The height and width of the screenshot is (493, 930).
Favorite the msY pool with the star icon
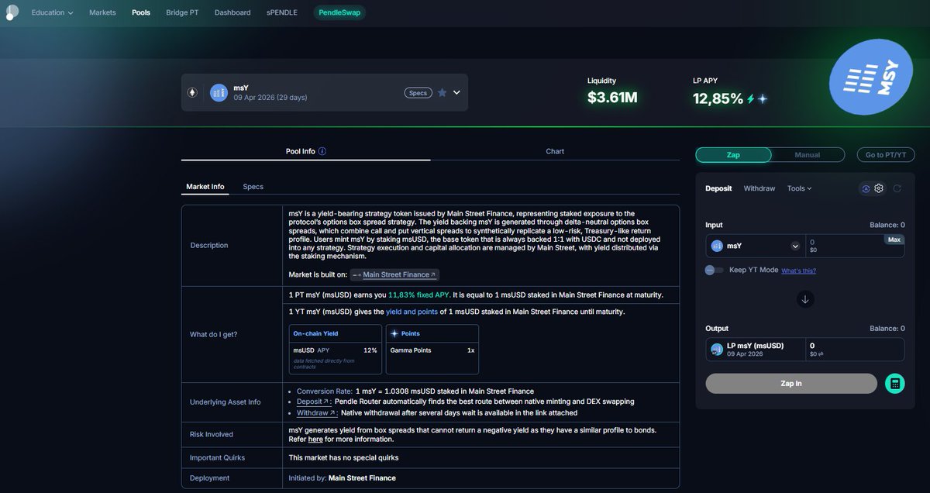tap(442, 92)
